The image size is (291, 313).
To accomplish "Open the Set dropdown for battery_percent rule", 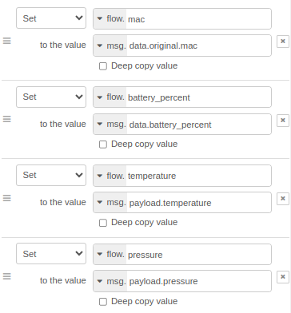I will [51, 97].
